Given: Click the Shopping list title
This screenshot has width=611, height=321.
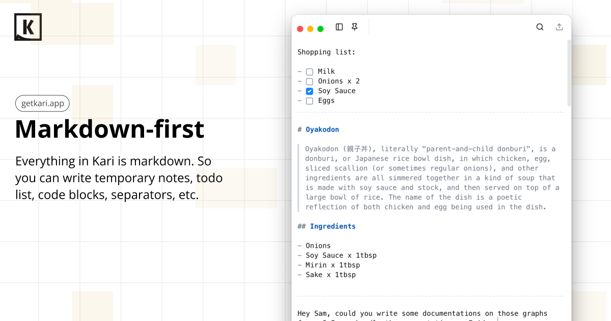Looking at the screenshot, I should [x=326, y=52].
